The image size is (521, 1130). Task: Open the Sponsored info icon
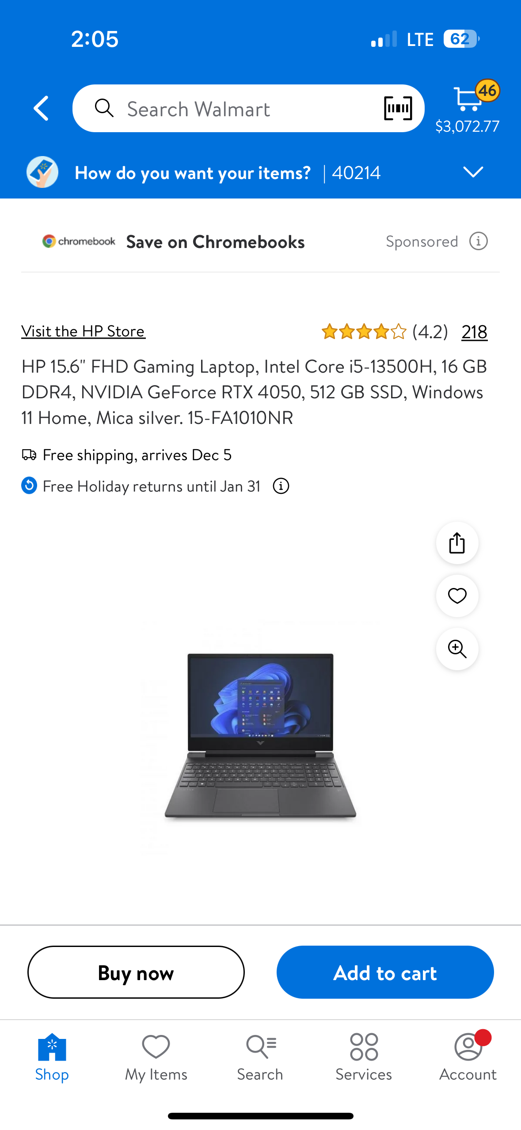(x=479, y=241)
